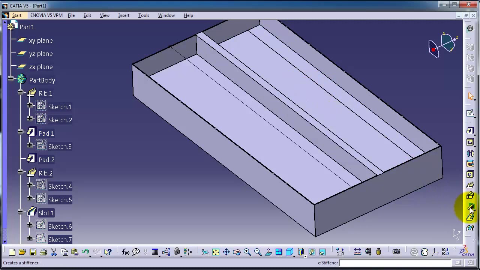Activate the Rotate view tool
Screen dimensions: 480x270
click(237, 252)
